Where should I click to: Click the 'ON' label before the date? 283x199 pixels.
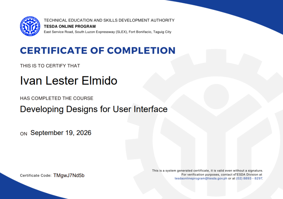point(24,134)
